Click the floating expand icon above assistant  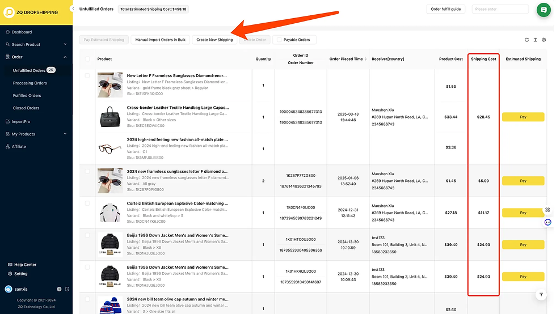(547, 210)
